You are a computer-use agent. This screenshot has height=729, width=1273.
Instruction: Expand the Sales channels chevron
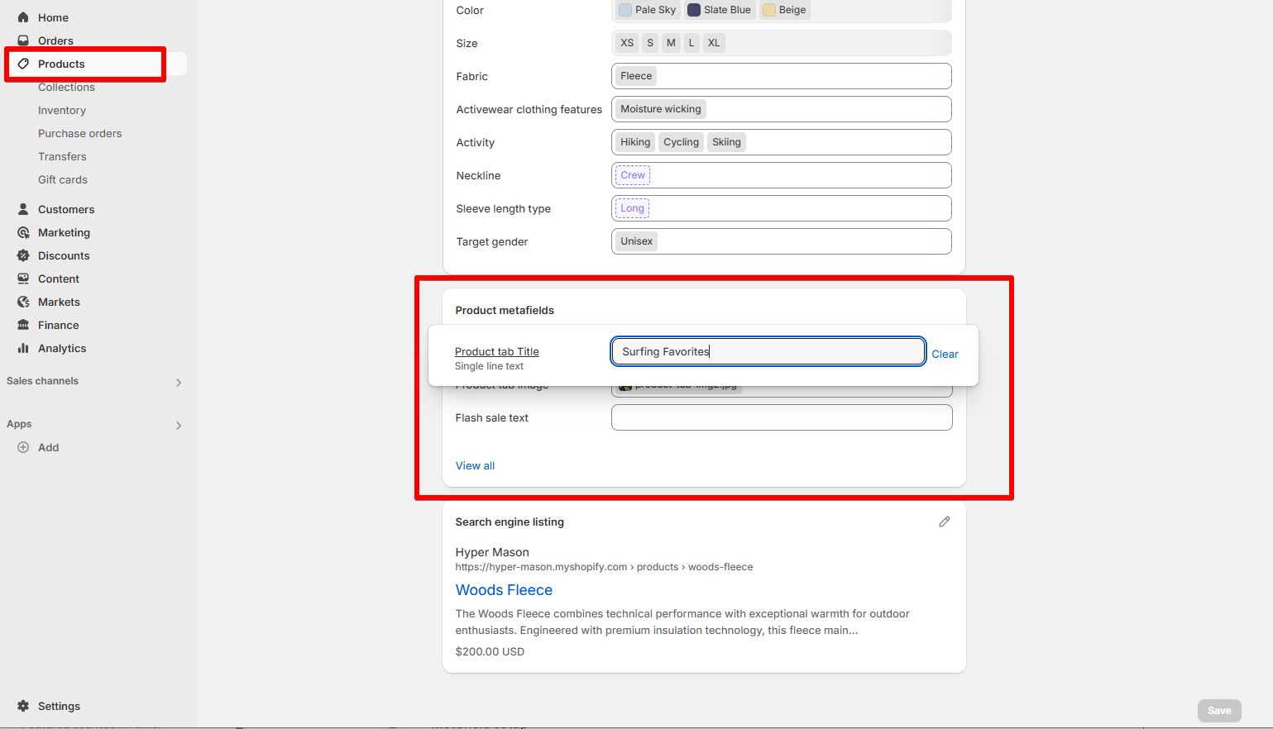point(179,382)
